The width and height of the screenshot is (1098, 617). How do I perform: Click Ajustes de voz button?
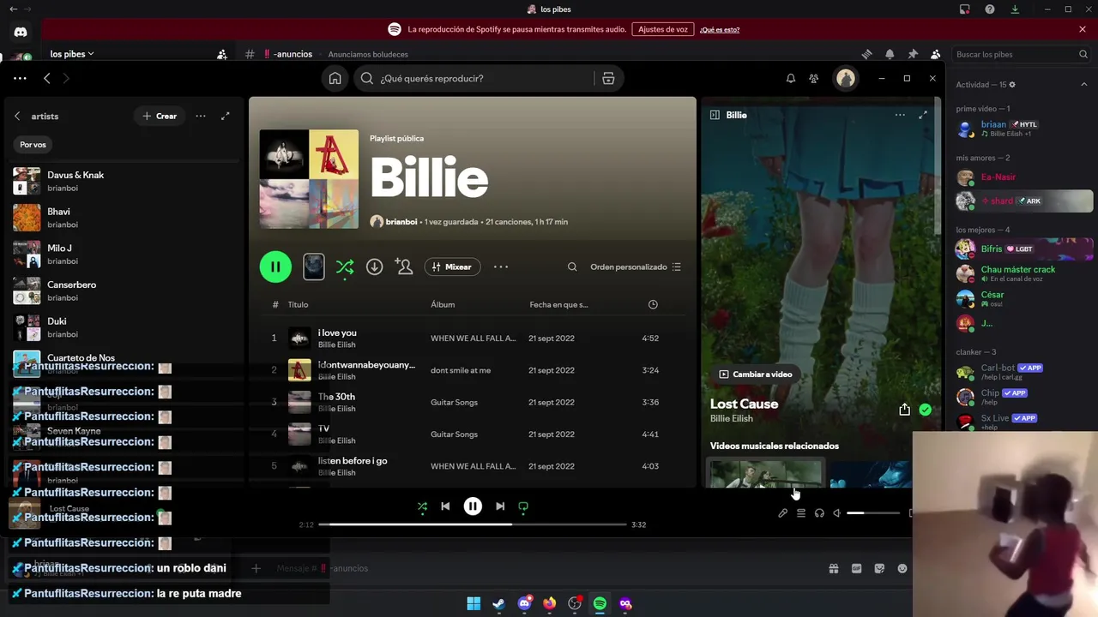[663, 29]
